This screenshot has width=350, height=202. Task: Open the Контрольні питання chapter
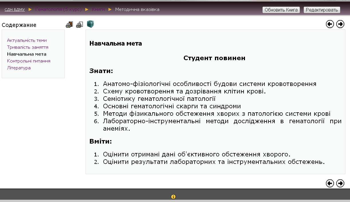click(29, 61)
